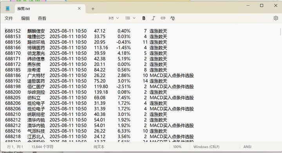The image size is (282, 153).
Task: Click price 113.16 in 博瑞医药 row
Action: pos(101,48)
